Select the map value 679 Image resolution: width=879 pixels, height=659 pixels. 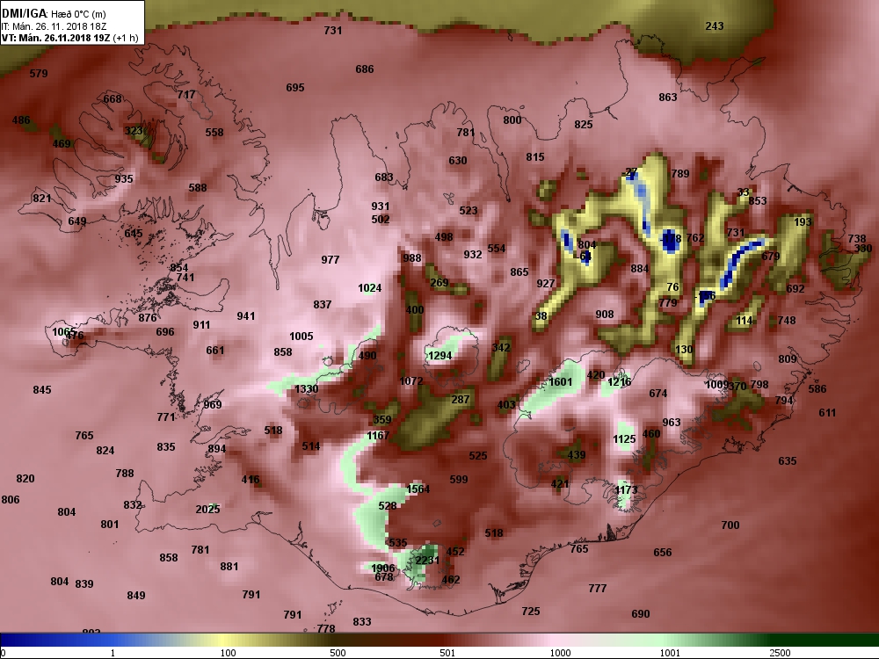coord(771,256)
